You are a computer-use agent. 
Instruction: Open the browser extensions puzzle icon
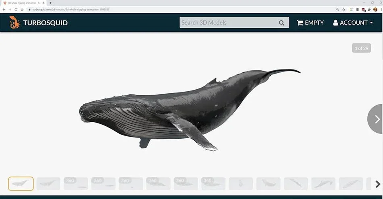point(369,10)
